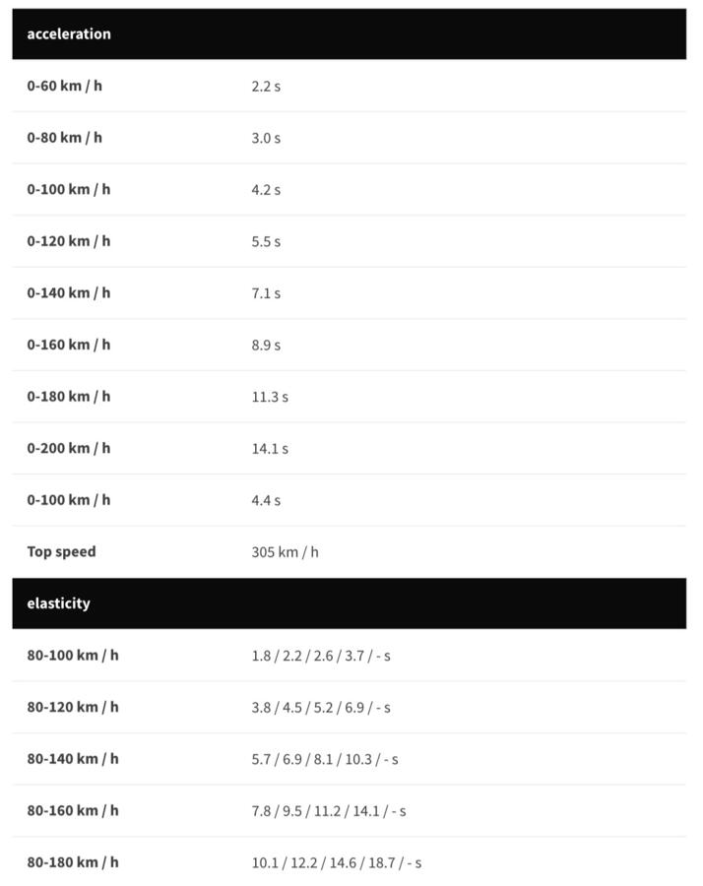
Task: Select the 0-120 km / h label
Action: coord(68,241)
